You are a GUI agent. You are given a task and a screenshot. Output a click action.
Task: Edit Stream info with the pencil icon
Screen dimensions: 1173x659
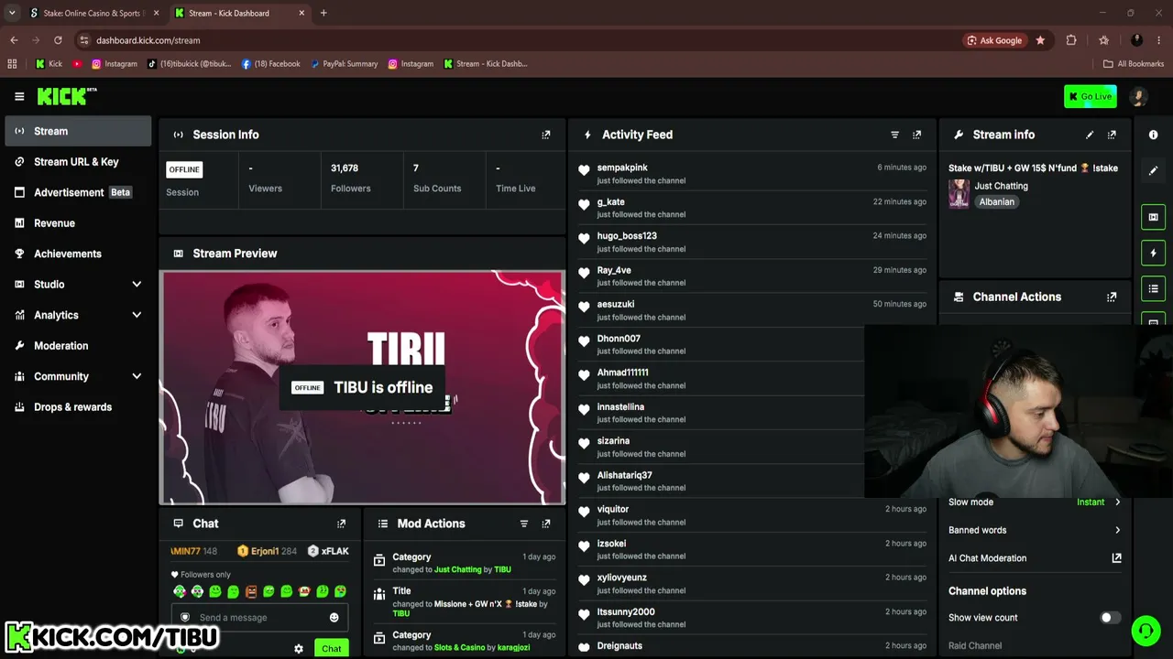[1090, 135]
